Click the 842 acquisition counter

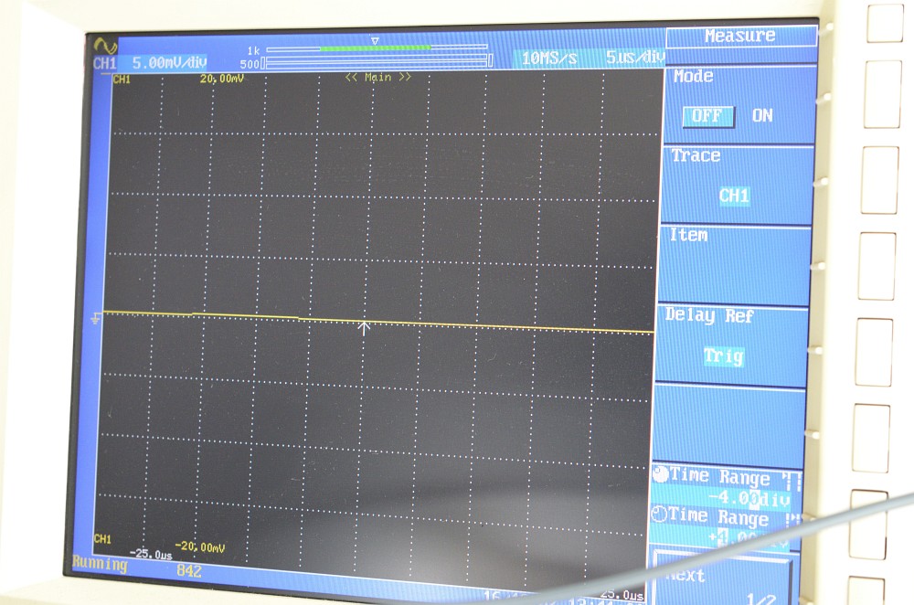189,570
